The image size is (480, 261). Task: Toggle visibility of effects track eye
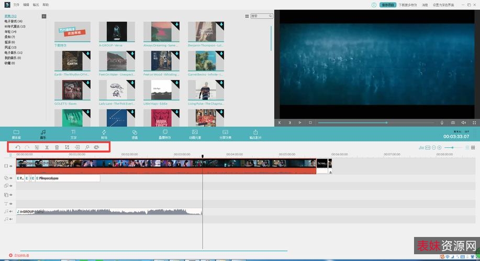point(10,178)
